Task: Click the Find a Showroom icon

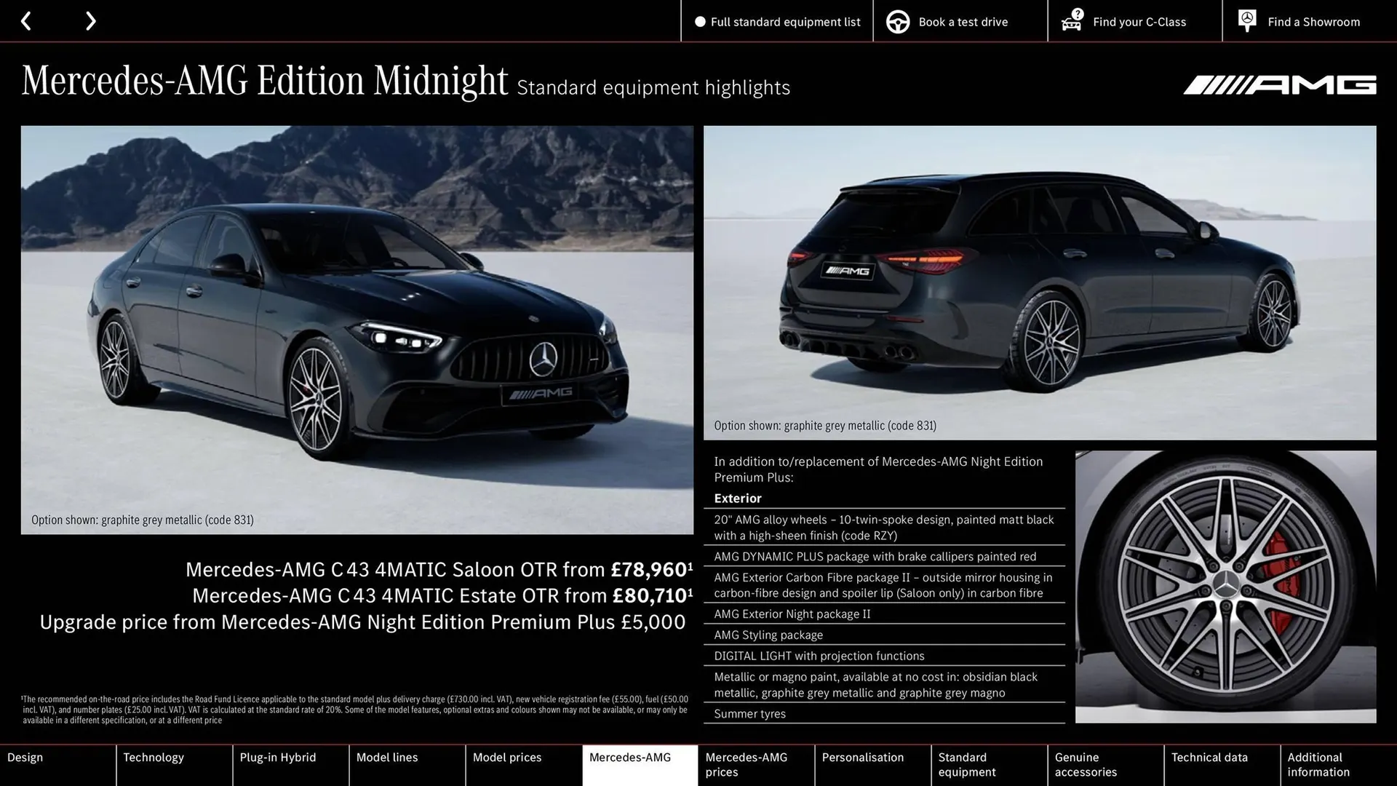Action: (1247, 20)
